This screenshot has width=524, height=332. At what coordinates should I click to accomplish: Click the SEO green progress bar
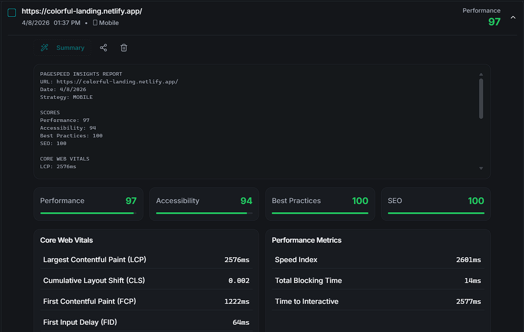coord(435,213)
